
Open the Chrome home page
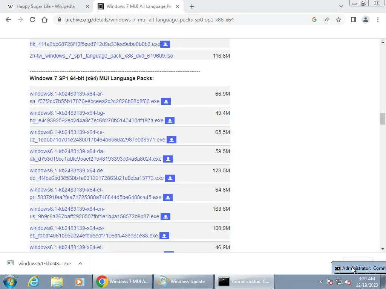click(44, 20)
